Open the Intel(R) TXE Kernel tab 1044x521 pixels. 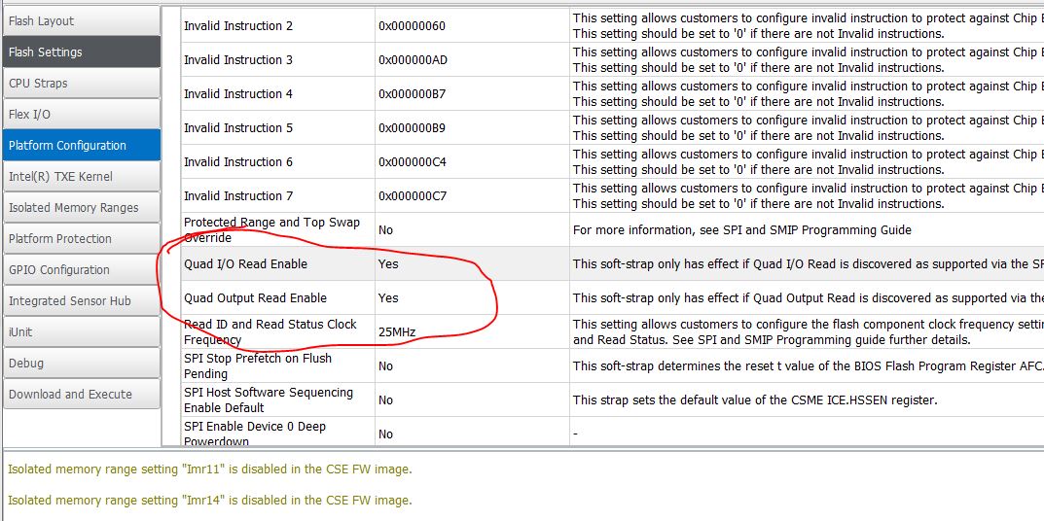click(81, 177)
